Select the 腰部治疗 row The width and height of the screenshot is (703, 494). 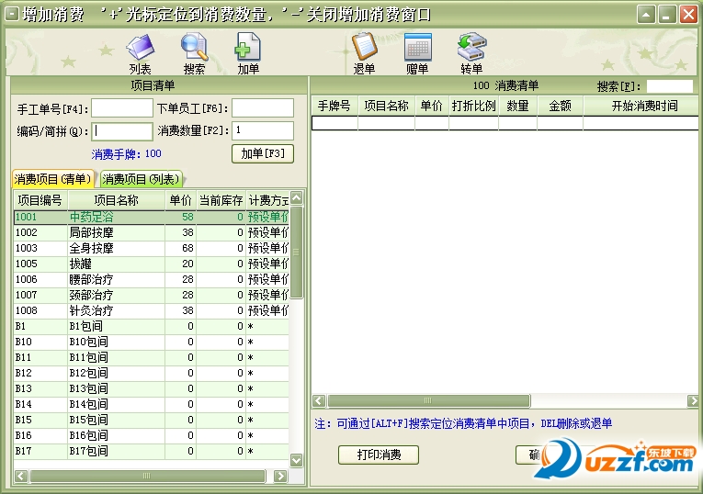pyautogui.click(x=152, y=279)
